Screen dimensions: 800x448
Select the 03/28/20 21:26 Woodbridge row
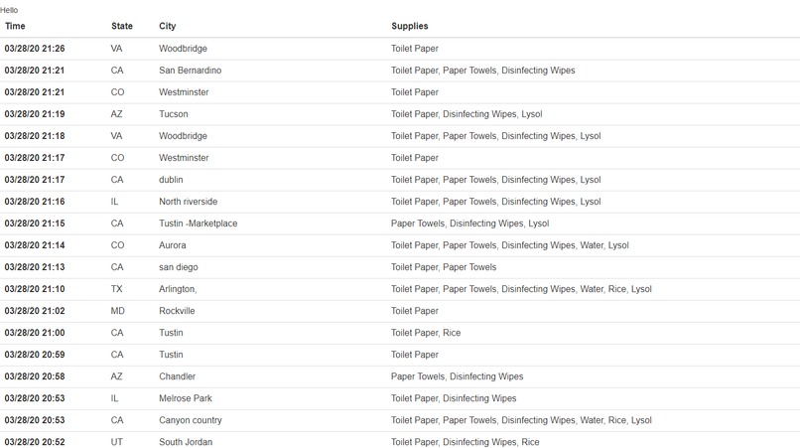[400, 49]
